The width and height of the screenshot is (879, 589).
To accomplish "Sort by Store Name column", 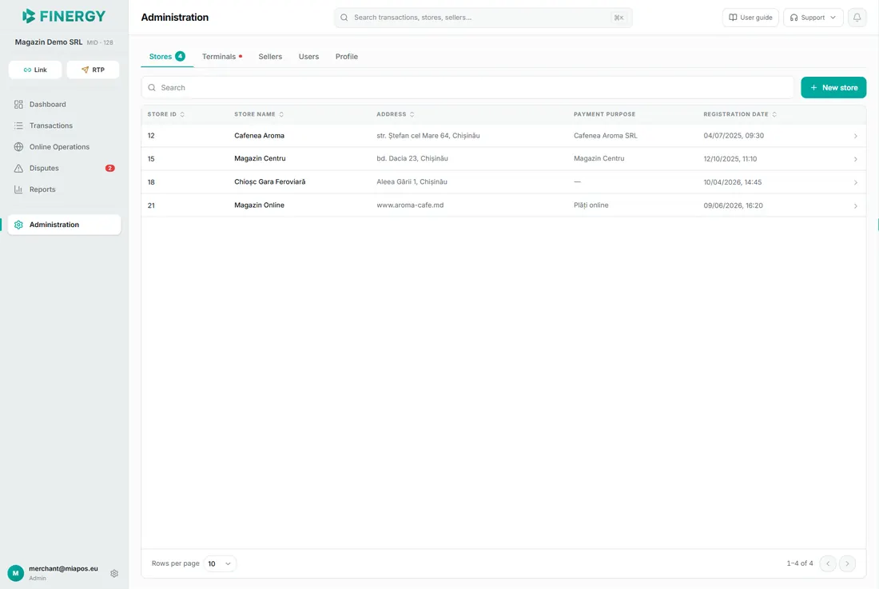I will click(259, 114).
